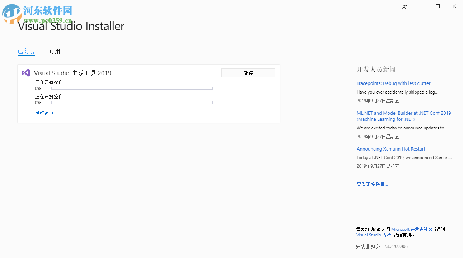The height and width of the screenshot is (258, 463).
Task: Click the Visual Studio 生成工具 2019 title
Action: click(x=72, y=73)
